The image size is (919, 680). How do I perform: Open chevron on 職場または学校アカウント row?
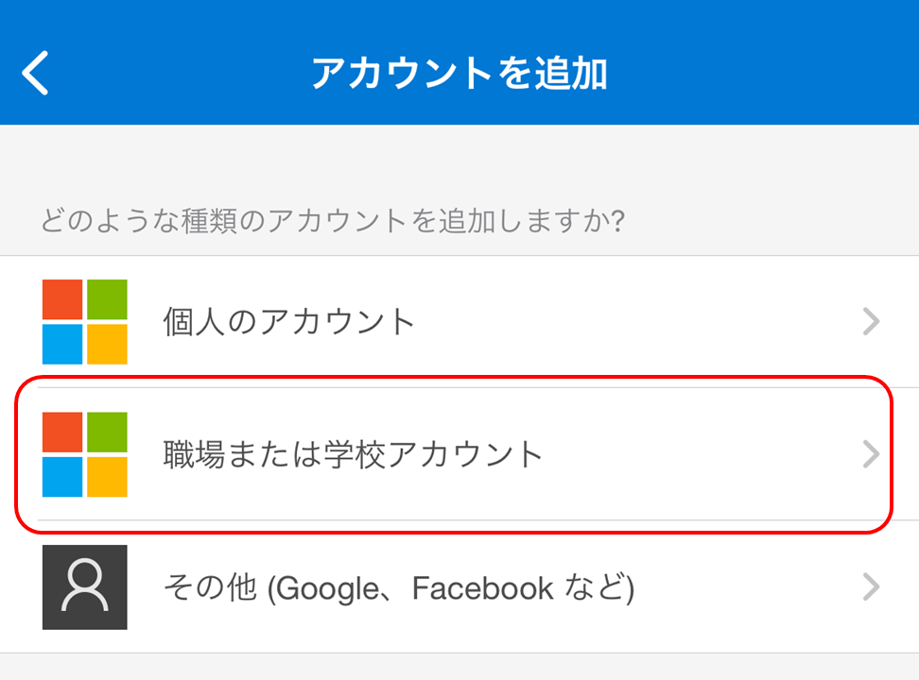tap(872, 455)
